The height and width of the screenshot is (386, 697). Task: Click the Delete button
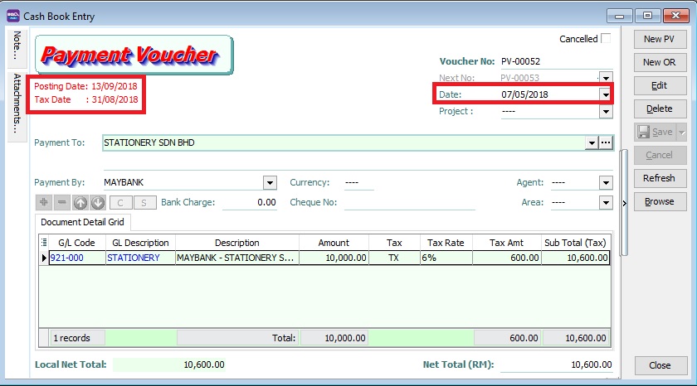(660, 109)
